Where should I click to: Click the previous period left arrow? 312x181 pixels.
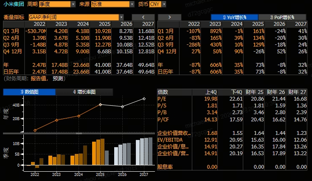click(143, 17)
